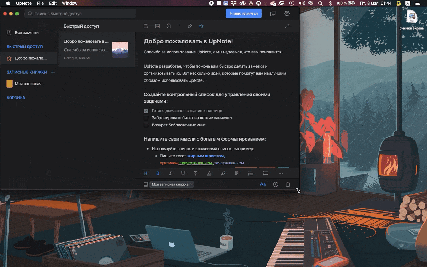Click Bluetooth icon in menu bar
The height and width of the screenshot is (267, 427).
pos(330,3)
